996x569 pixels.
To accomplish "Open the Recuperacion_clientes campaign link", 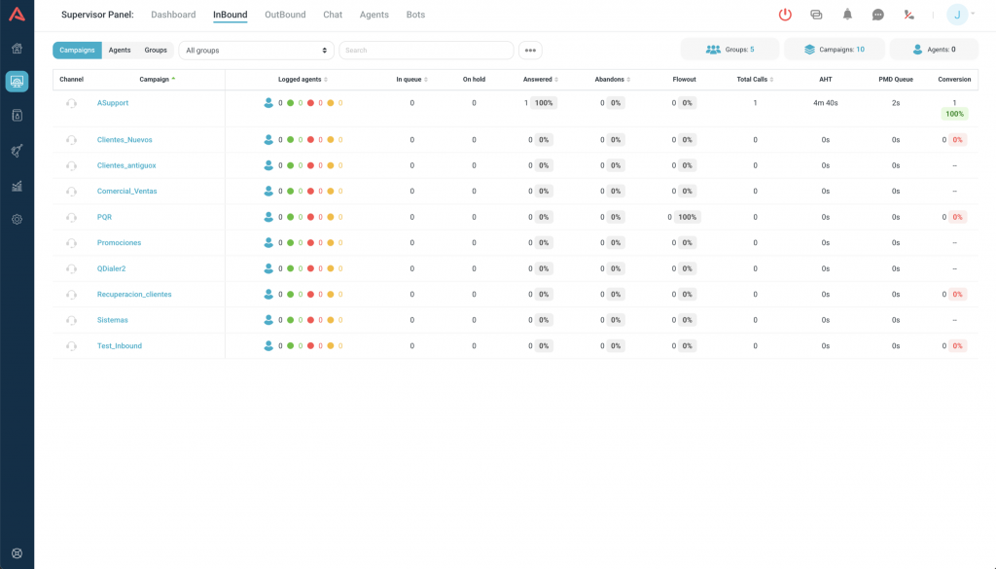I will pyautogui.click(x=134, y=294).
